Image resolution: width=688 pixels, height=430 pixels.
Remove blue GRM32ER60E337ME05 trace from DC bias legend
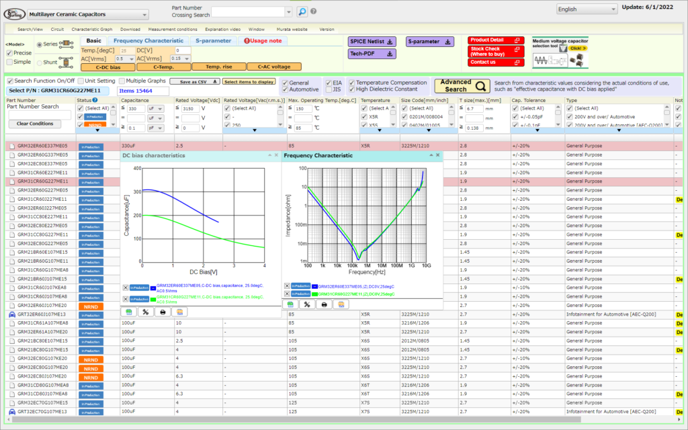(126, 288)
